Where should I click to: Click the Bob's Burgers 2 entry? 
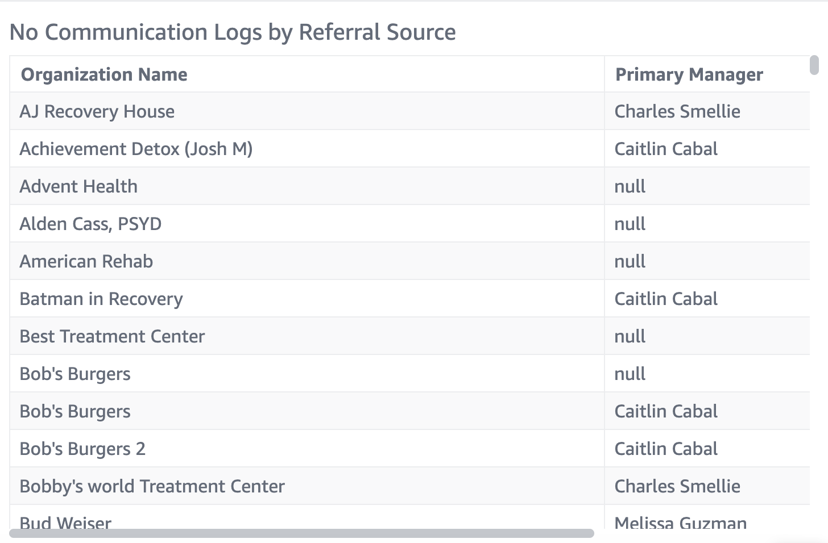tap(83, 448)
